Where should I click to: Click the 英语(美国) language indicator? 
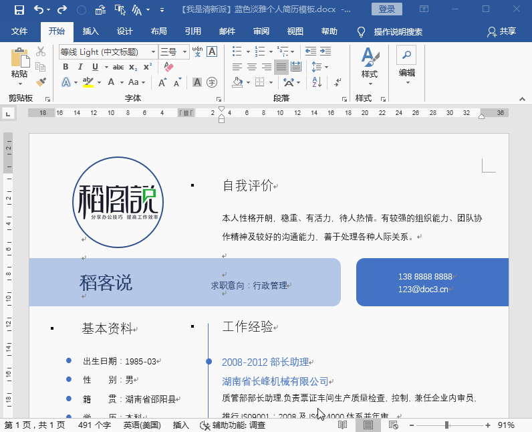point(142,425)
